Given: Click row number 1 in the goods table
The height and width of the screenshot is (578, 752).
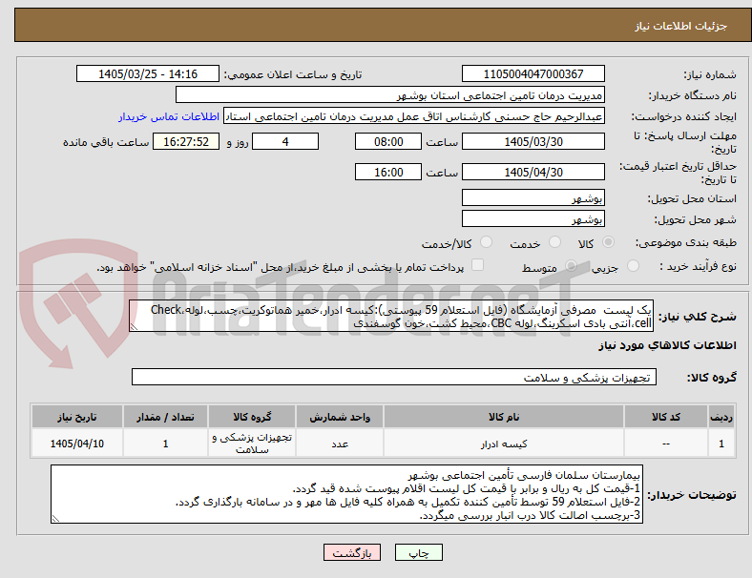Looking at the screenshot, I should tap(721, 444).
